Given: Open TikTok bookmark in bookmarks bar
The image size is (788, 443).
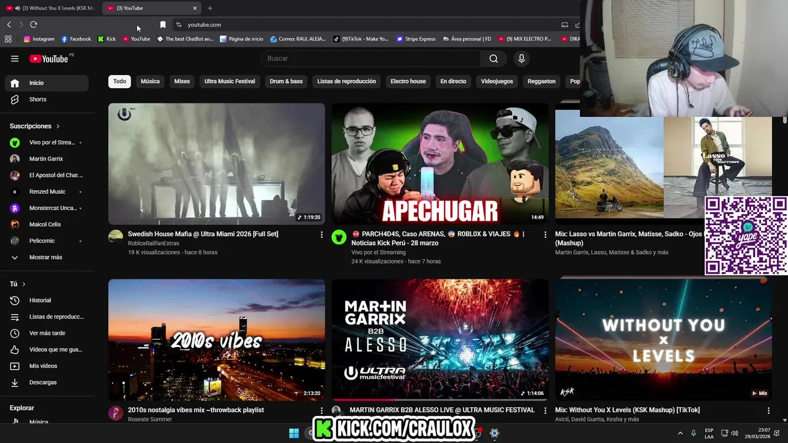Looking at the screenshot, I should pos(361,39).
